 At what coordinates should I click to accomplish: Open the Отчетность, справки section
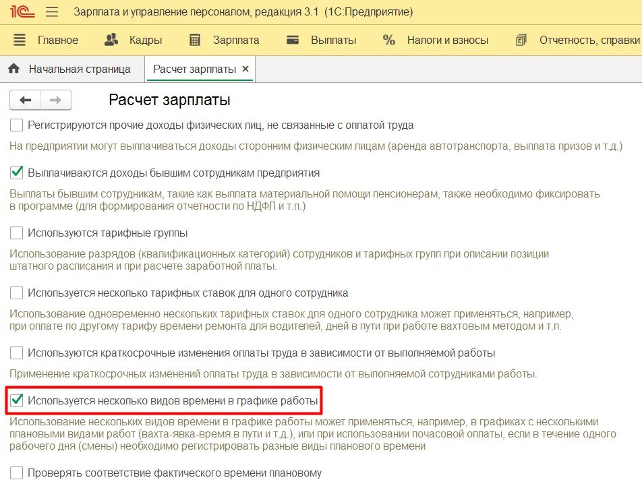pyautogui.click(x=589, y=40)
